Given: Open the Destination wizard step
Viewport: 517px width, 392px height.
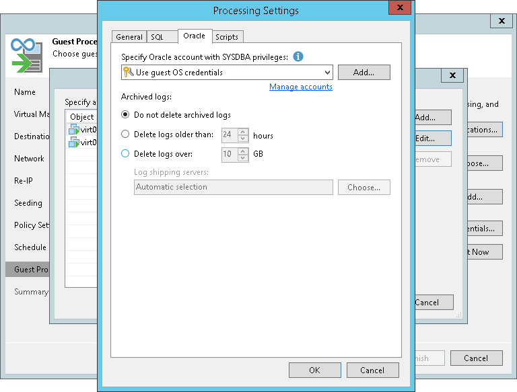Looking at the screenshot, I should pos(32,136).
